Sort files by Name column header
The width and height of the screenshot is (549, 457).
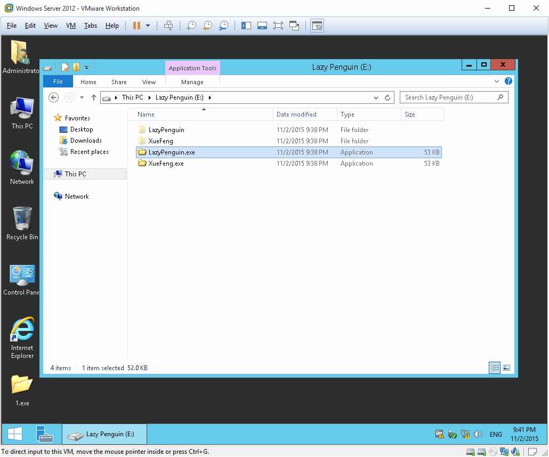click(200, 115)
